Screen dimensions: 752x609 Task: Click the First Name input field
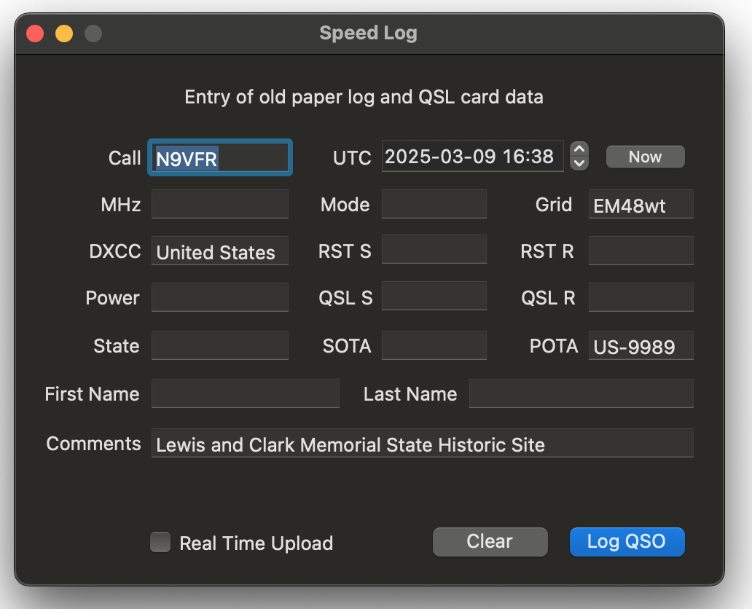[x=245, y=393]
